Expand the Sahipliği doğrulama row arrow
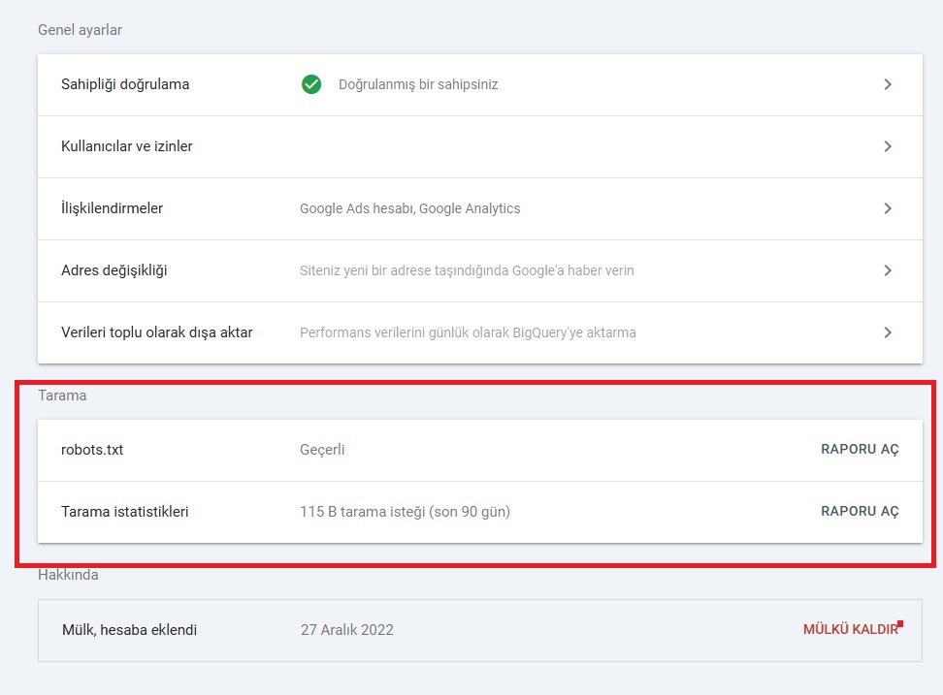 pos(887,84)
